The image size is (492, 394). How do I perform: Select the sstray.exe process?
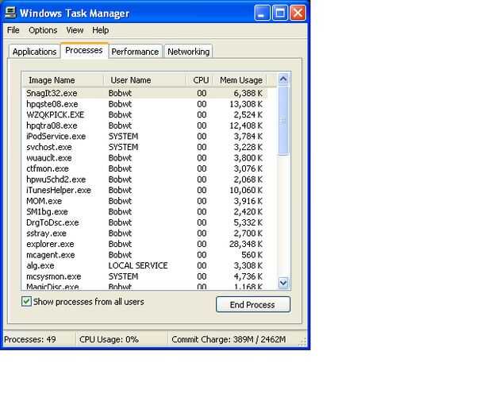144,234
